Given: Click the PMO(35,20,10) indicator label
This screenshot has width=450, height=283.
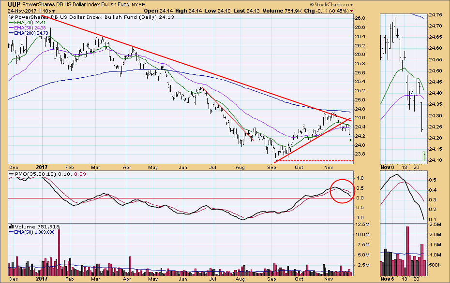Looking at the screenshot, I should click(36, 174).
